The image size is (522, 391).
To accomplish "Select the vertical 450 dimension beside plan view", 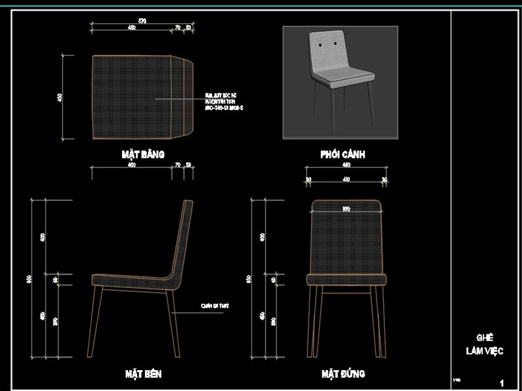I will (x=60, y=98).
